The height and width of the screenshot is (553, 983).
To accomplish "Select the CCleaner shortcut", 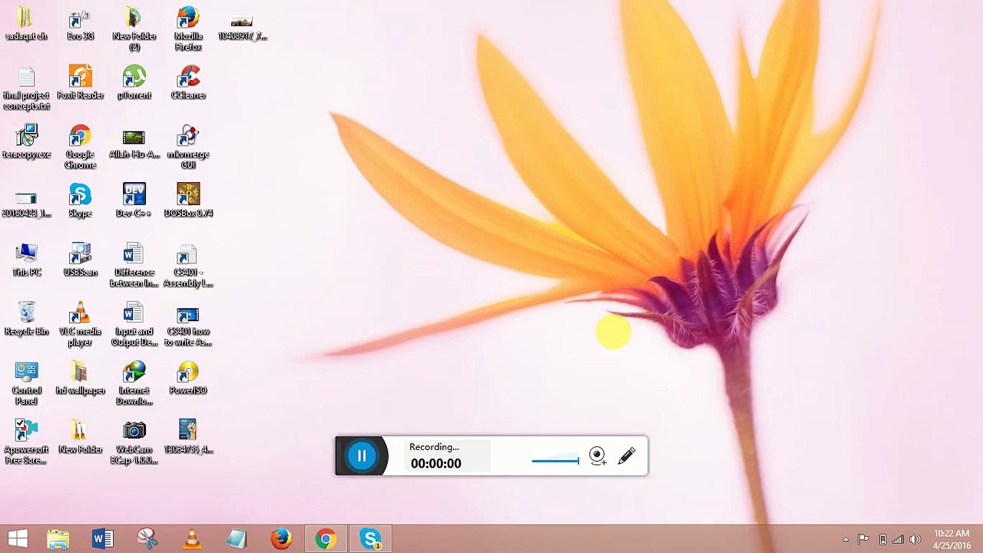I will point(188,83).
